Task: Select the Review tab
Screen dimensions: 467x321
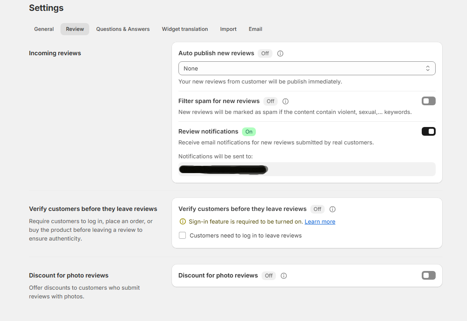Action: tap(75, 29)
